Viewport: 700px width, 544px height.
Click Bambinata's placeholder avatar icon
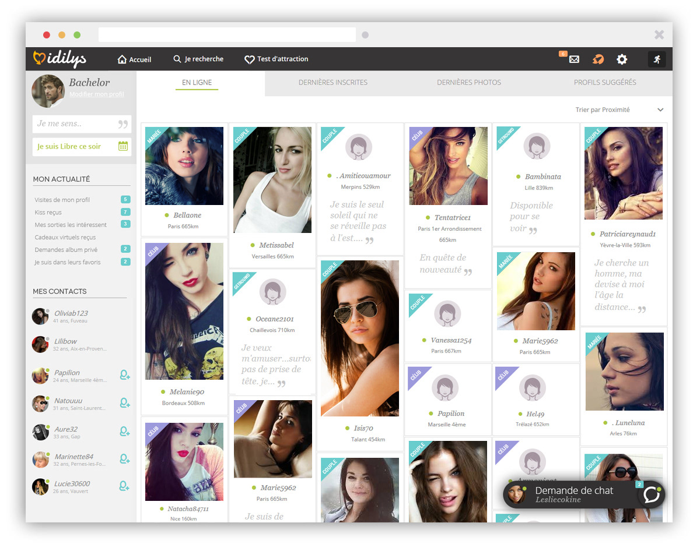pyautogui.click(x=537, y=147)
